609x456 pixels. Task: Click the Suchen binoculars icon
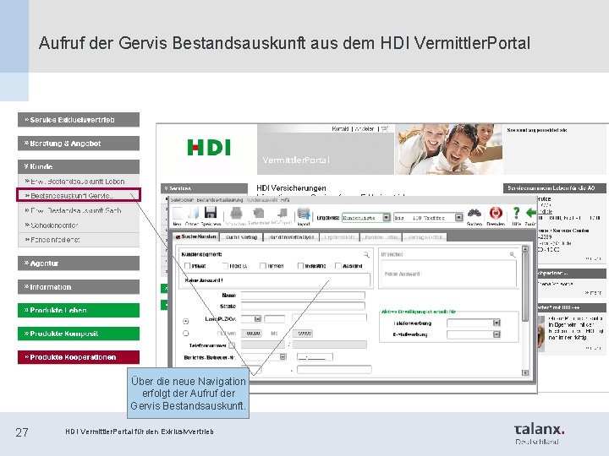click(x=475, y=214)
